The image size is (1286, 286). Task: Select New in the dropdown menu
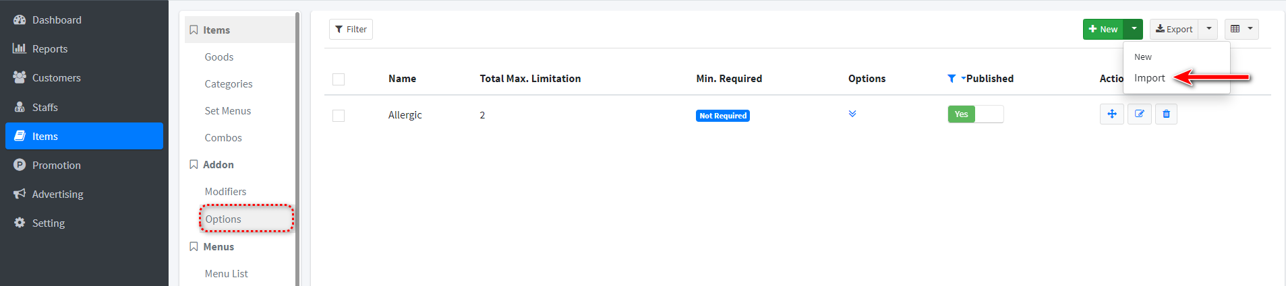point(1142,57)
